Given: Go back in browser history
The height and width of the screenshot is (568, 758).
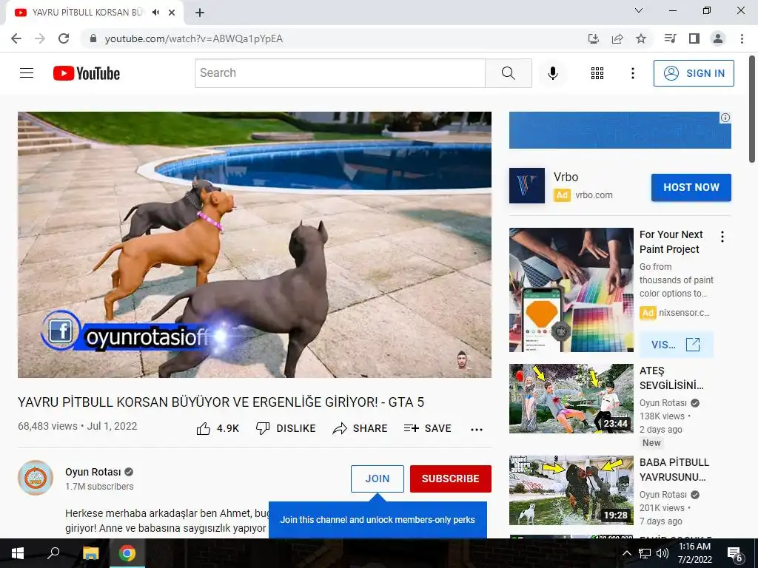Looking at the screenshot, I should click(16, 38).
